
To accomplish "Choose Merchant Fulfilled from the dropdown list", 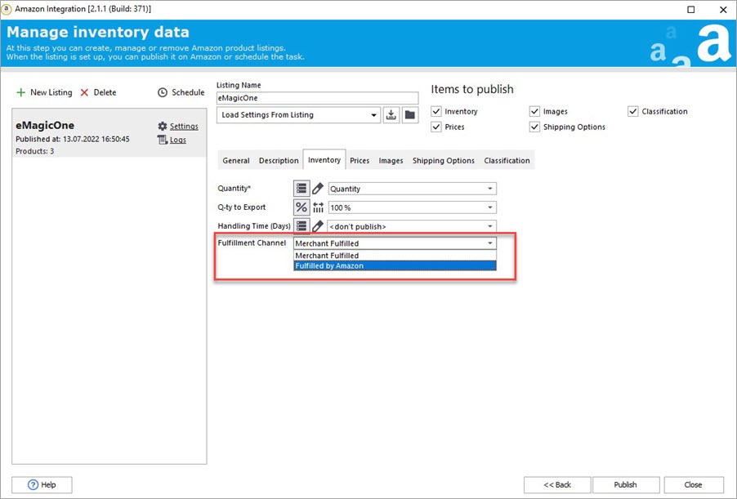I will pyautogui.click(x=395, y=255).
